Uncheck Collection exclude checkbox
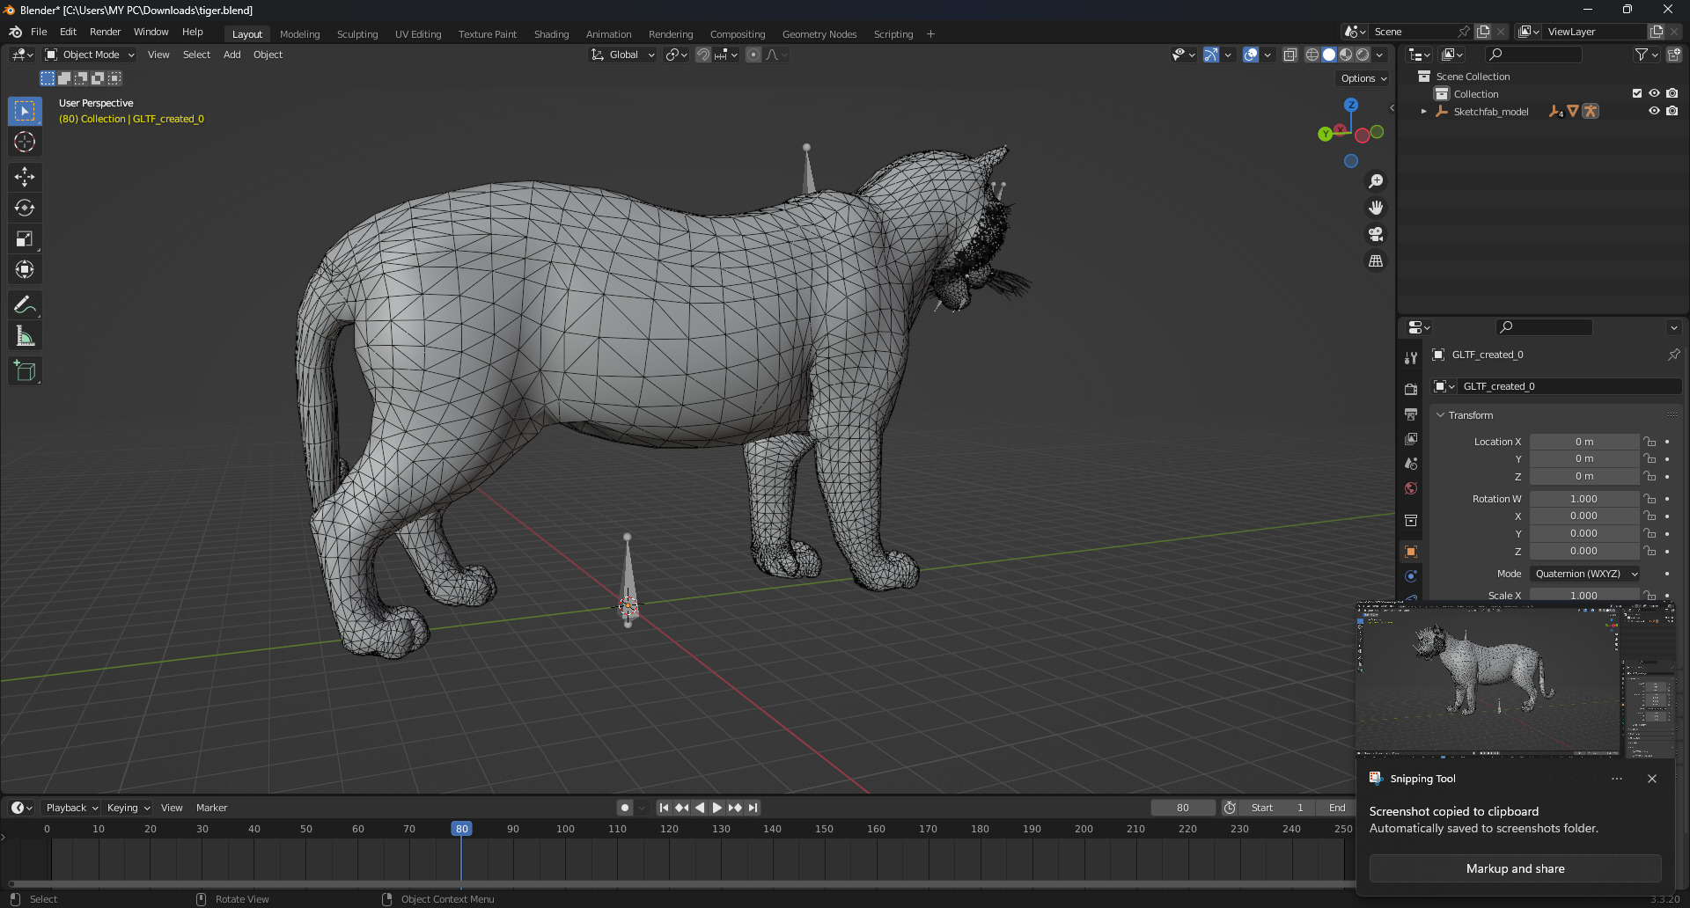 click(x=1637, y=93)
